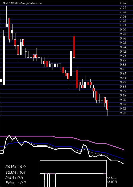133x187 pixels.
Task: Click the 1.02 price axis label
Action: tap(123, 21)
